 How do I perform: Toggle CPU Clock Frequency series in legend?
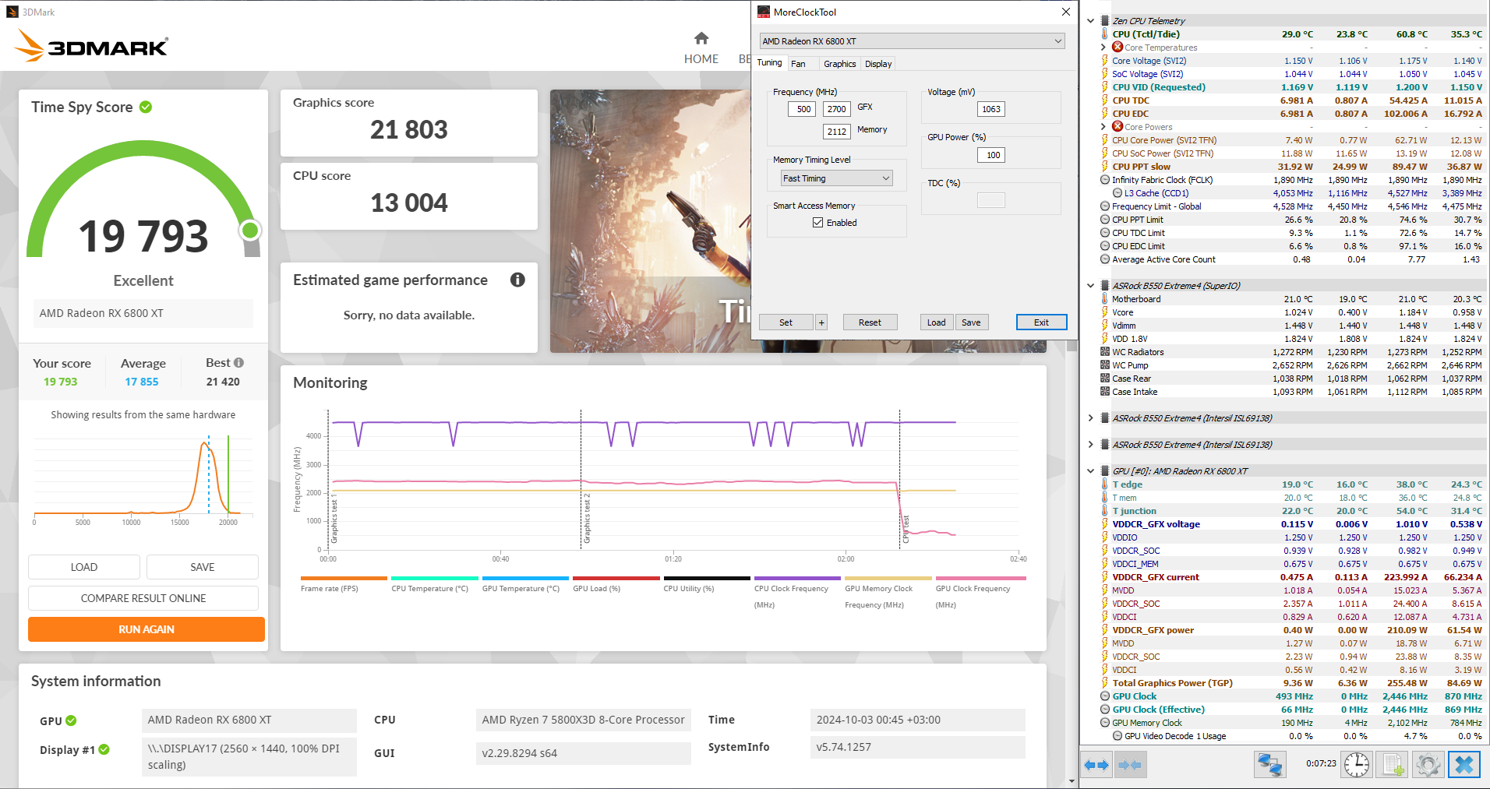[x=797, y=592]
